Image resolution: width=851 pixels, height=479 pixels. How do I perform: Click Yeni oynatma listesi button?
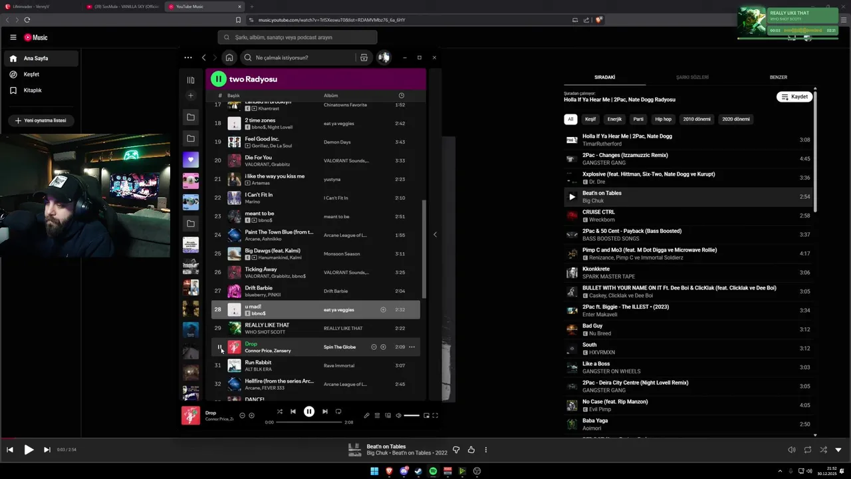[x=40, y=120]
